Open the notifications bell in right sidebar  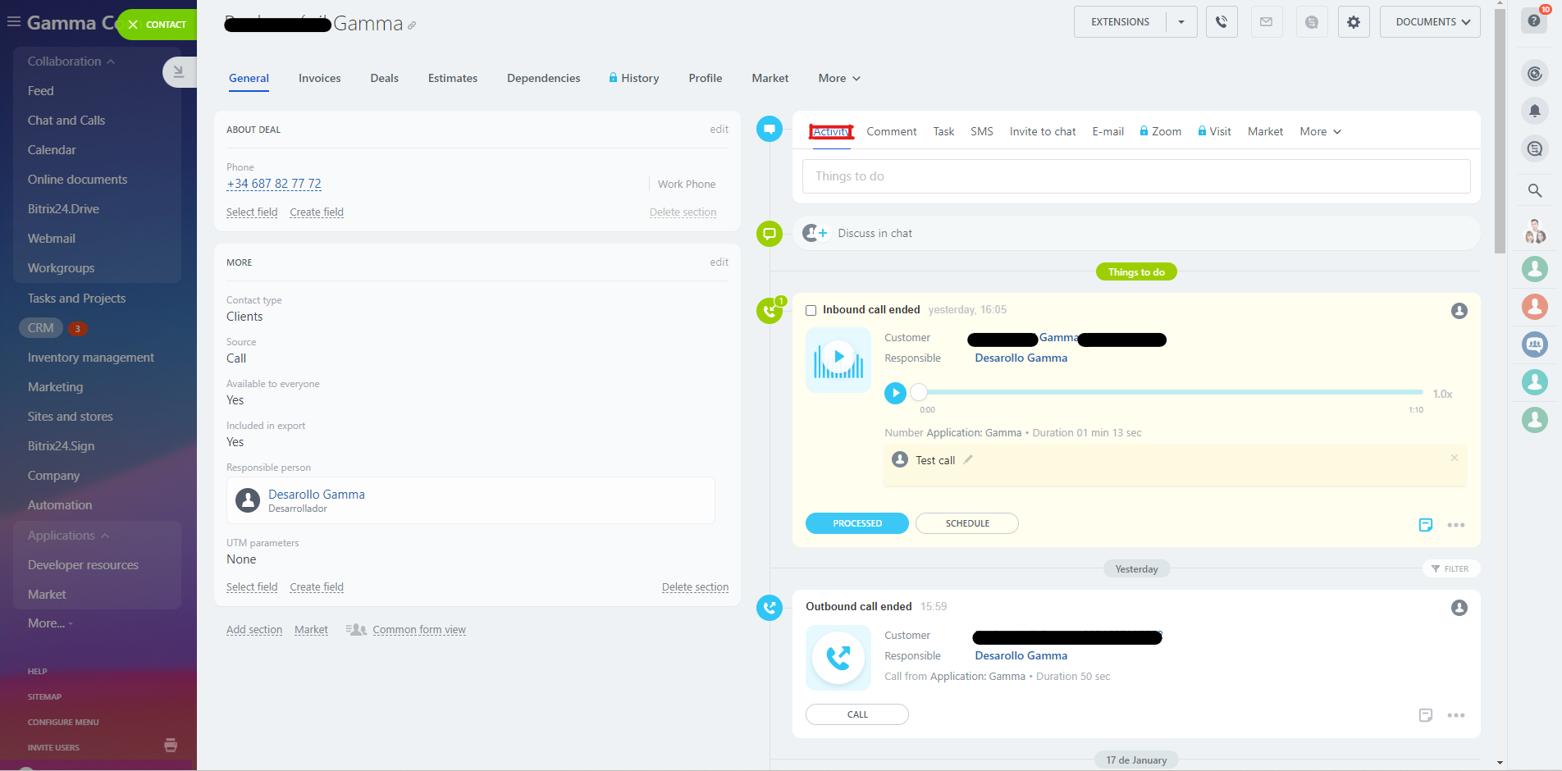pos(1534,111)
